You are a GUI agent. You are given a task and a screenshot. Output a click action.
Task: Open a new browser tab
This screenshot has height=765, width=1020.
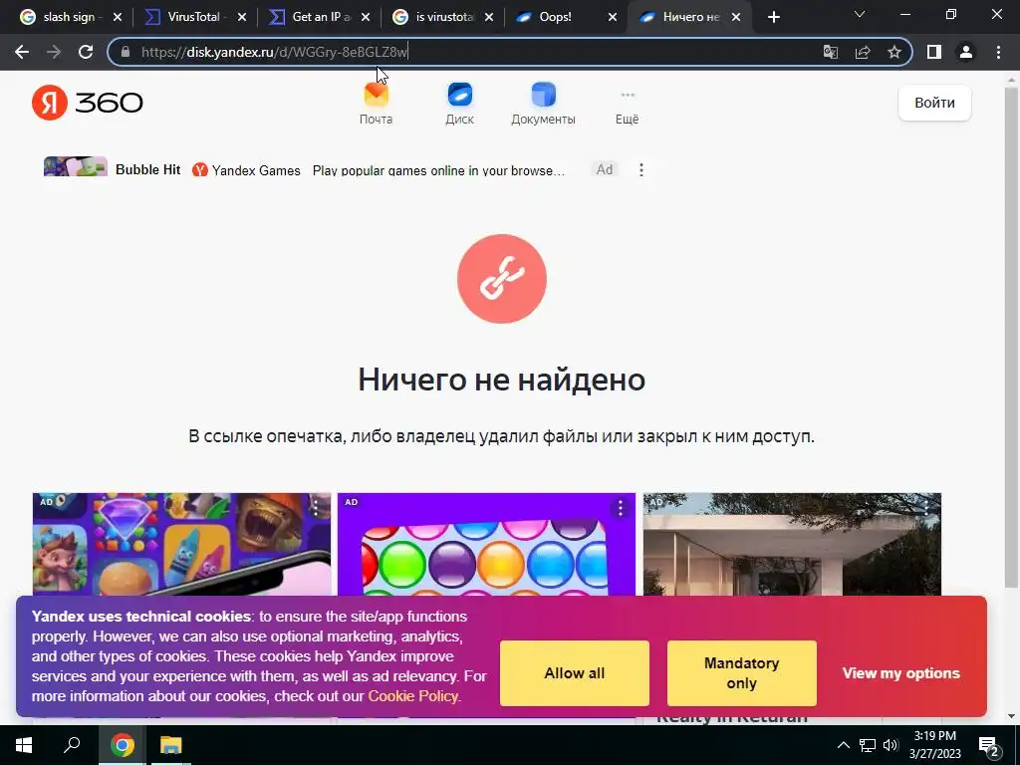click(773, 18)
